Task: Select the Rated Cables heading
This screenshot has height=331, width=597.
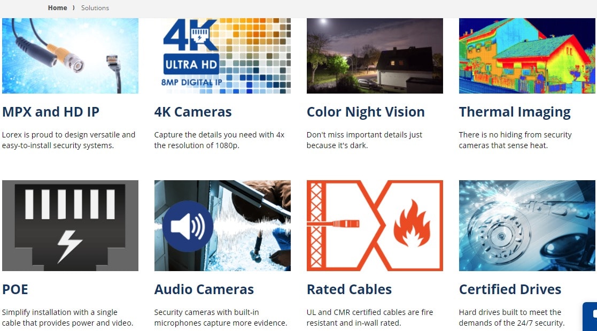Action: 349,289
